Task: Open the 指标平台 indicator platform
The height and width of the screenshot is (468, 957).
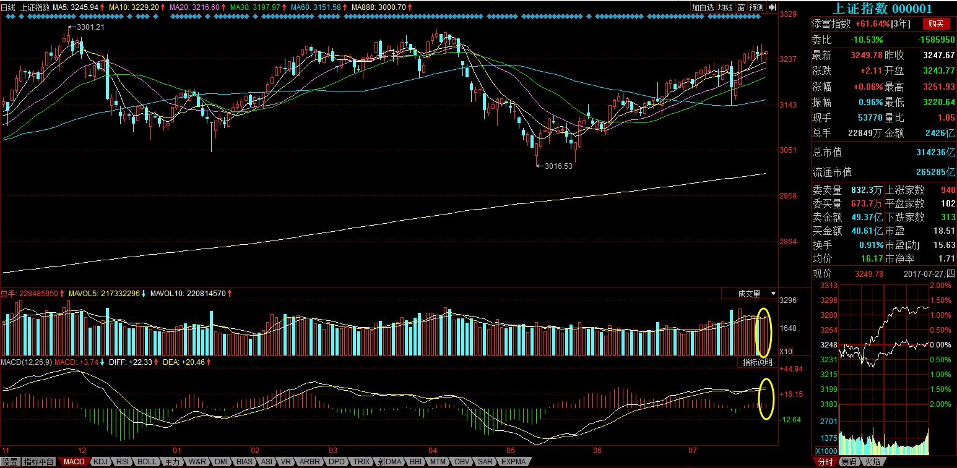Action: coord(39,462)
